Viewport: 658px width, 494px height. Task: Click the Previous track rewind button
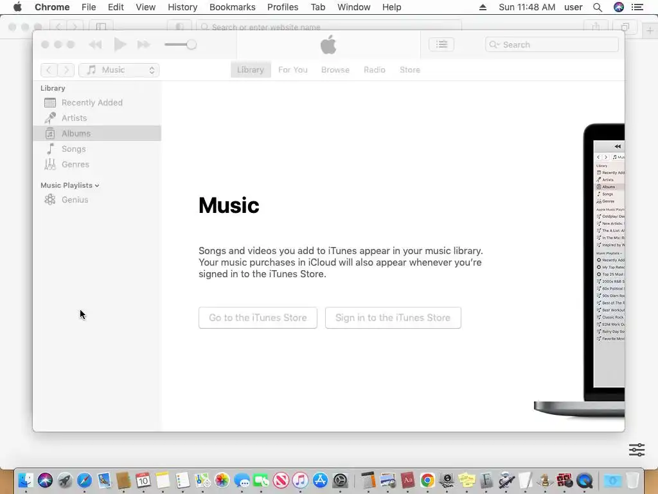(x=95, y=44)
